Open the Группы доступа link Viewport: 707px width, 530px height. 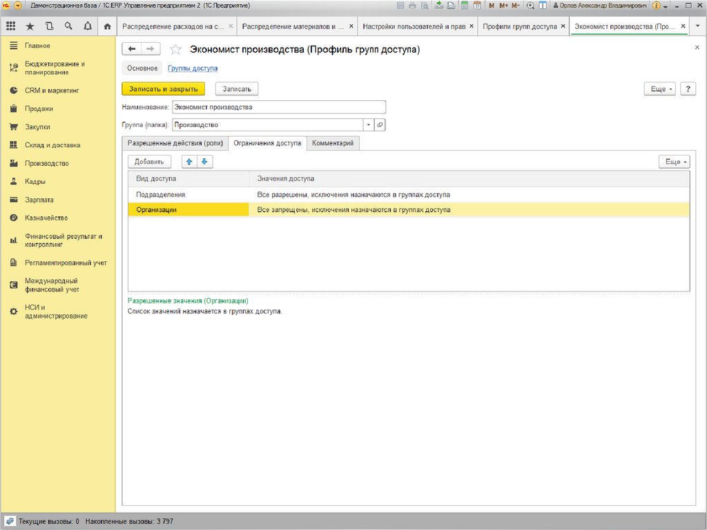click(x=193, y=68)
